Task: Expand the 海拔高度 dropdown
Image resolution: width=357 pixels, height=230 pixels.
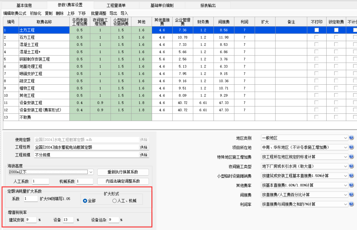Action: click(91, 172)
